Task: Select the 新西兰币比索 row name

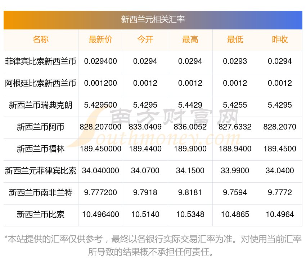Action: [x=41, y=215]
